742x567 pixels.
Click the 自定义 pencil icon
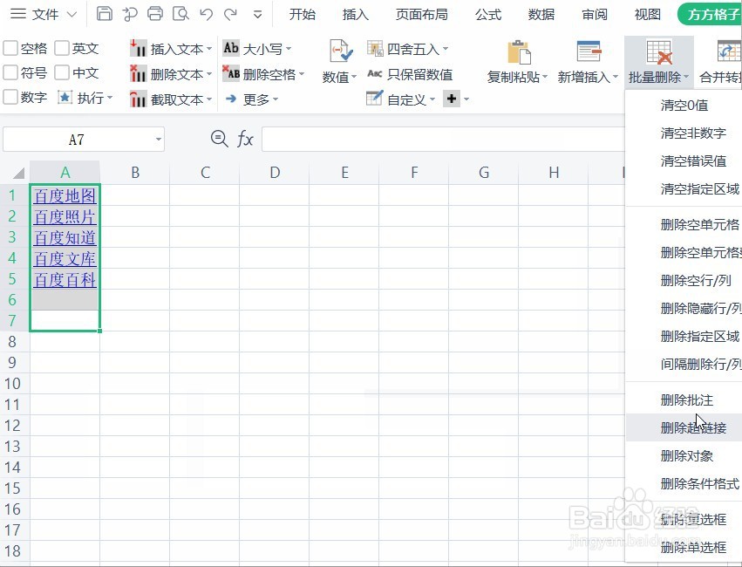coord(374,99)
